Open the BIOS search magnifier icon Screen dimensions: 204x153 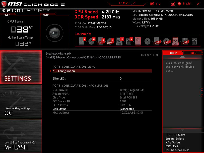click(x=173, y=4)
